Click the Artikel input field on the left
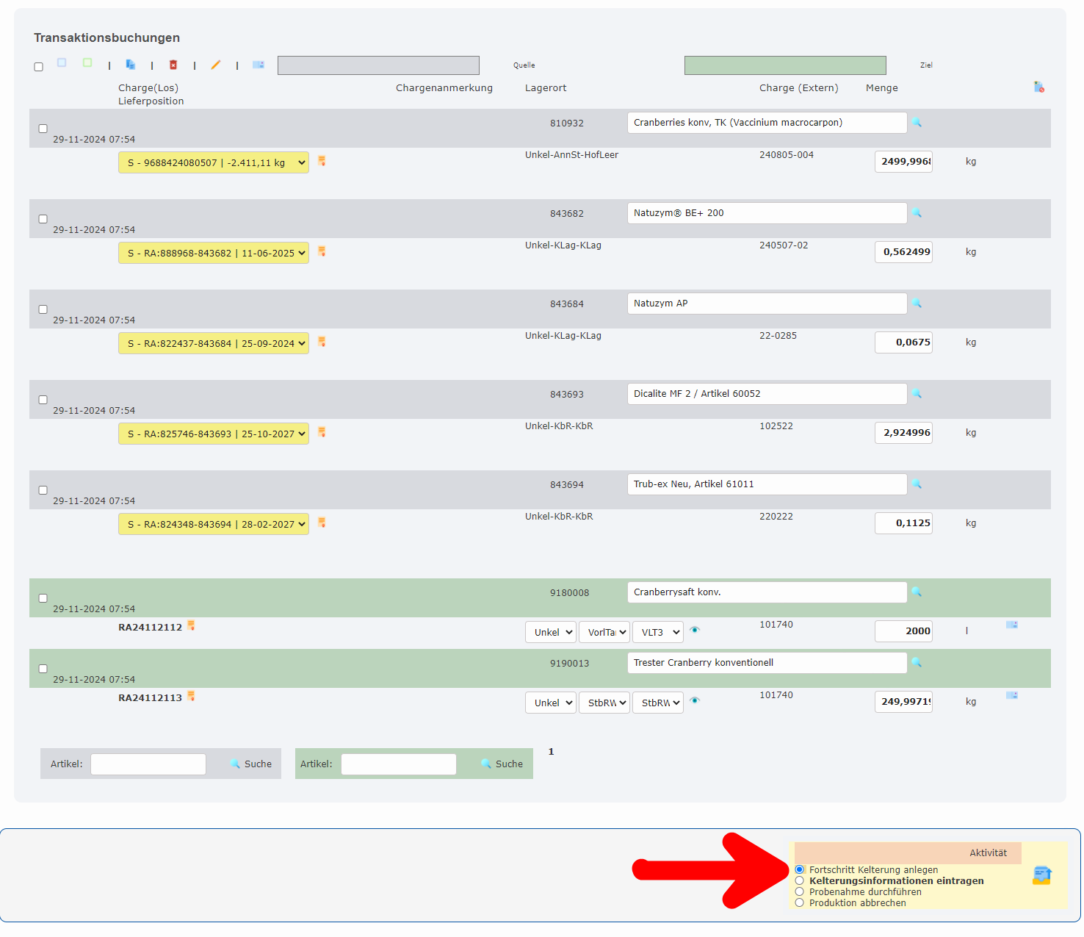This screenshot has height=937, width=1084. [x=148, y=764]
